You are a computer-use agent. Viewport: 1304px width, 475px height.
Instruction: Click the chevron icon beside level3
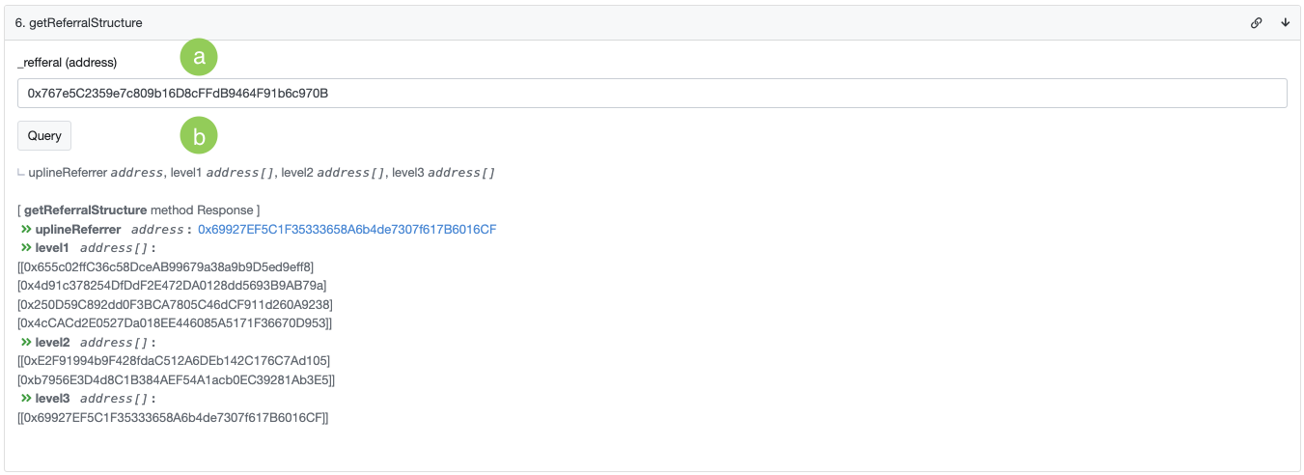click(x=26, y=399)
